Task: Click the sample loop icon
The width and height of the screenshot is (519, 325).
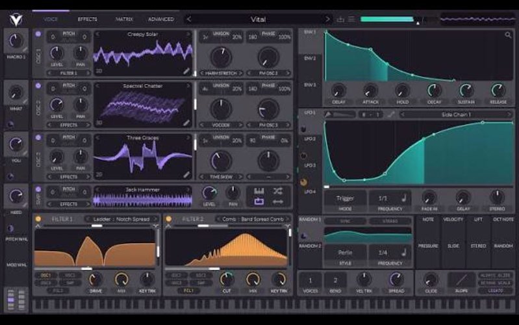Action: pos(259,201)
